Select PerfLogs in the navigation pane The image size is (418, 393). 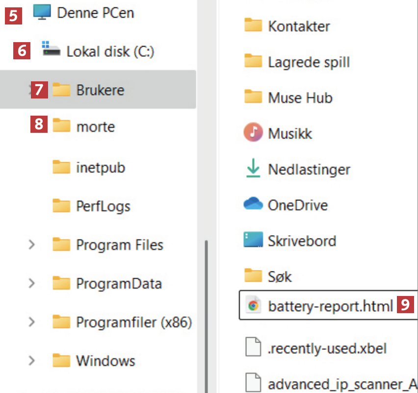tap(103, 206)
